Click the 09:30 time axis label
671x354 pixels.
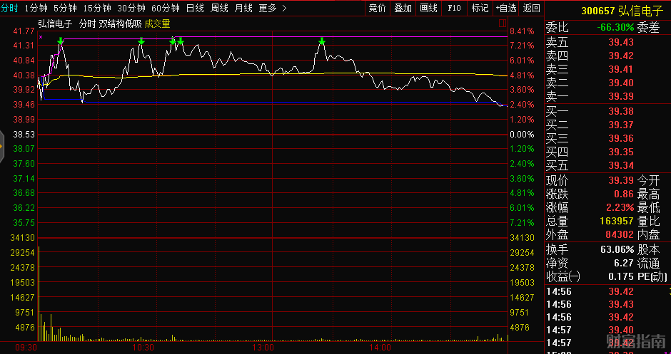pos(26,348)
